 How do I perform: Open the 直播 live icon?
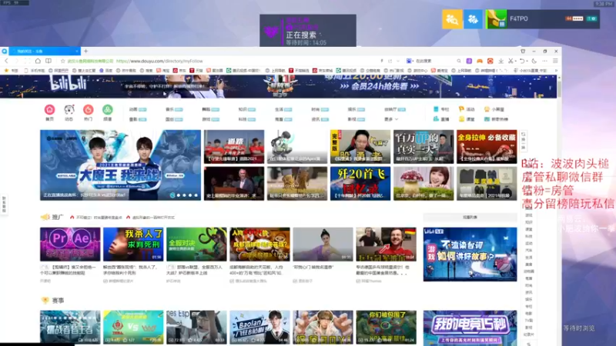(436, 119)
